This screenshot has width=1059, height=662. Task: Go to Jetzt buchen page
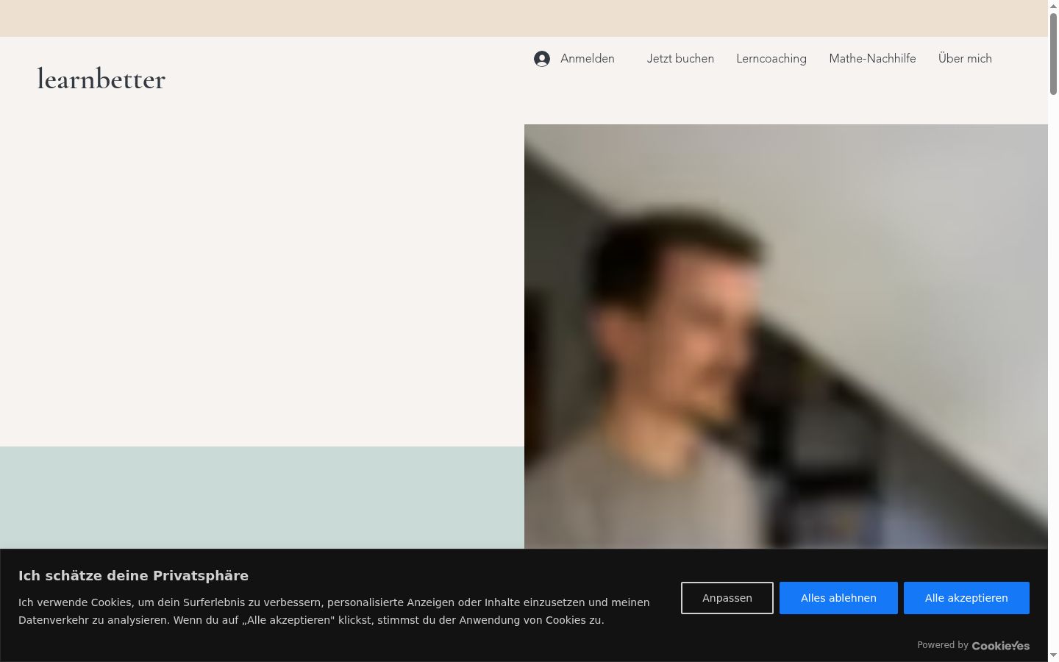680,59
